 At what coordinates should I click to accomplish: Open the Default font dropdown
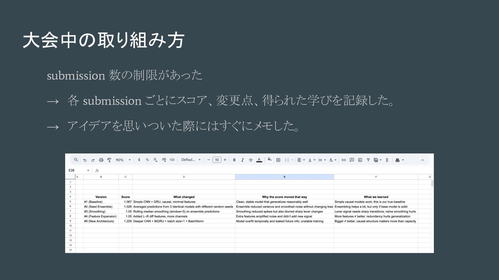(x=191, y=160)
